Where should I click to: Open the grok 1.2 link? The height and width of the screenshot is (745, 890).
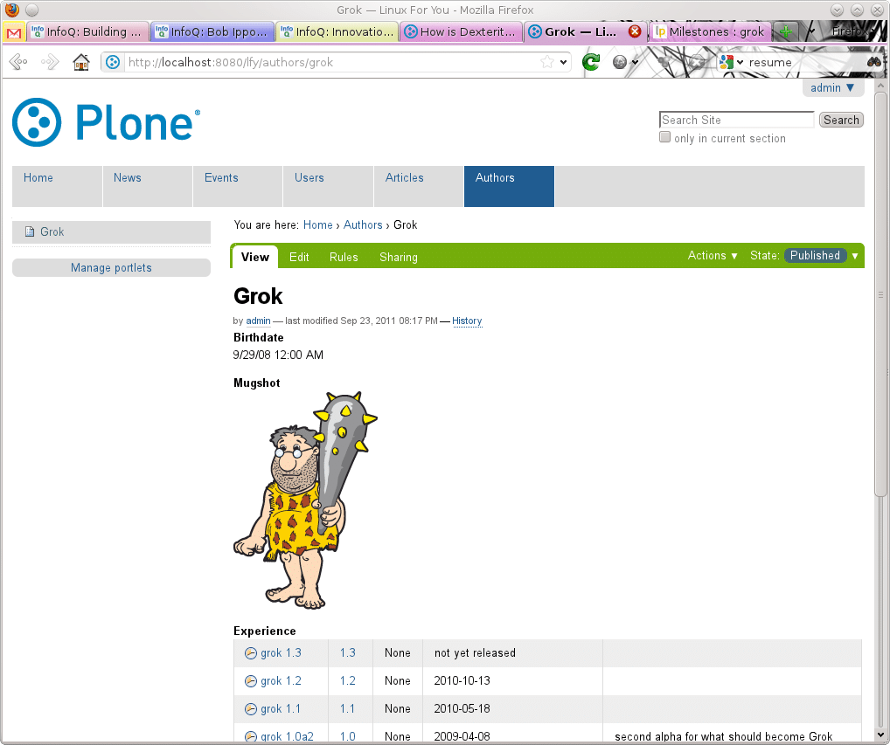pyautogui.click(x=281, y=681)
